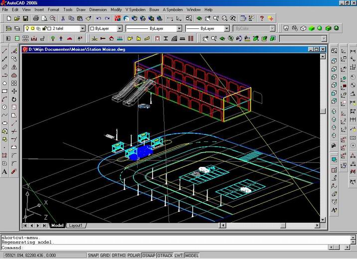The image size is (357, 259).
Task: Disable OSNAP in the status bar
Action: pos(148,256)
